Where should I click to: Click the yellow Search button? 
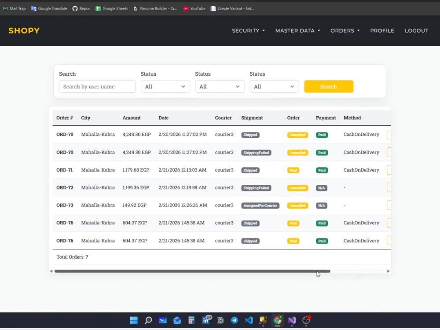329,86
